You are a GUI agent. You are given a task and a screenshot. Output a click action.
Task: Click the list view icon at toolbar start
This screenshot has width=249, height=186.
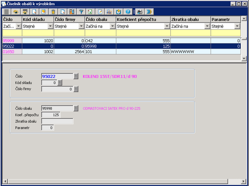coord(7,12)
